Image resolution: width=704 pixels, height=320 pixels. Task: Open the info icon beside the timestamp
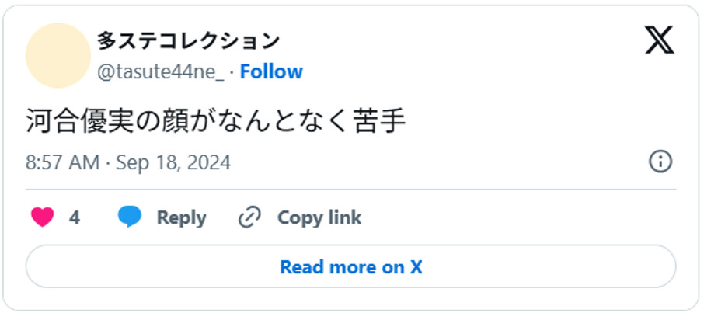point(660,162)
